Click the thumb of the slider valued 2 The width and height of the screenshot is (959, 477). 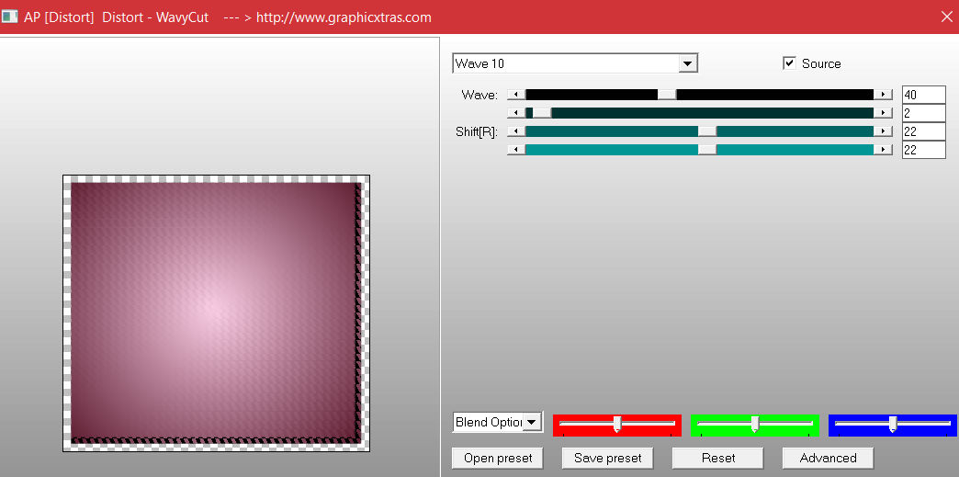click(542, 113)
